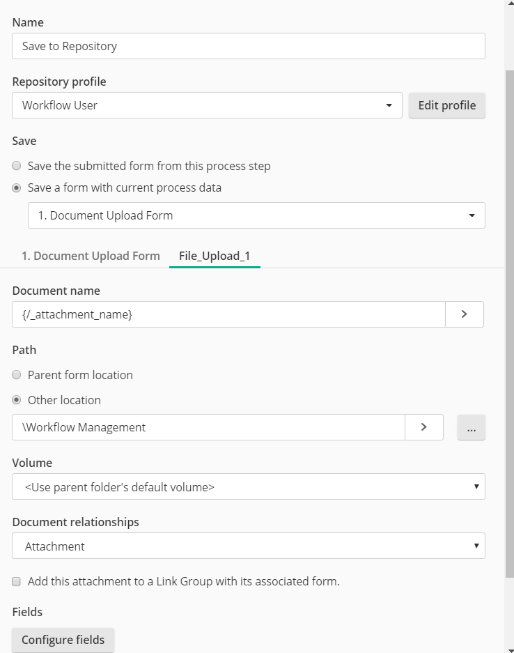
Task: Choose Parent form location radio button
Action: [16, 375]
